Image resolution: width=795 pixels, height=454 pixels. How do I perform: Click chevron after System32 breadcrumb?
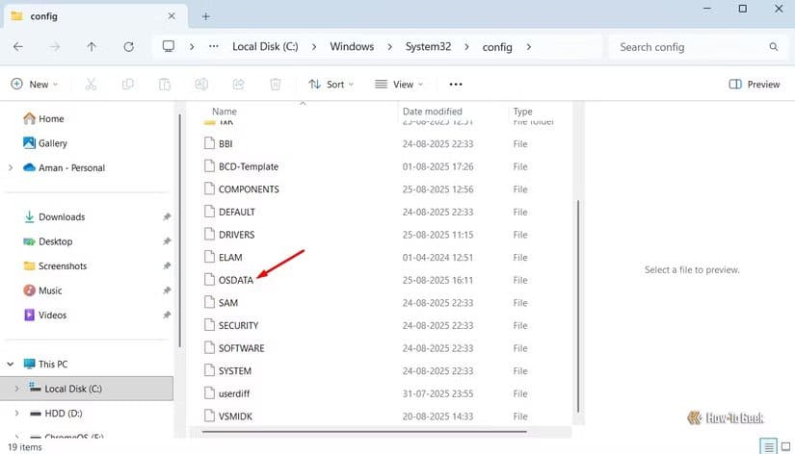tap(466, 46)
